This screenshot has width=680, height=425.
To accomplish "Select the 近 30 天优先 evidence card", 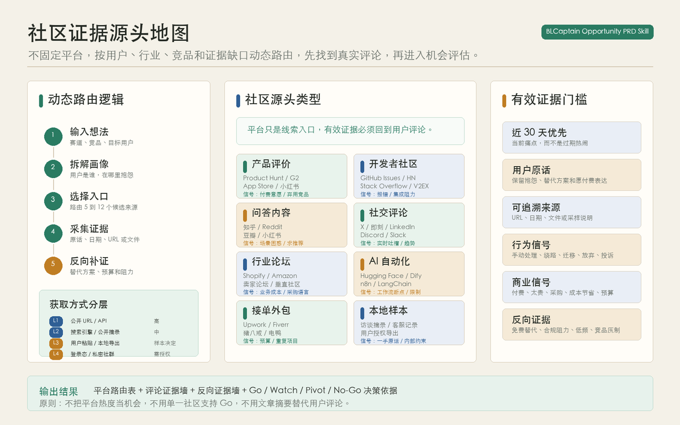I will 572,138.
